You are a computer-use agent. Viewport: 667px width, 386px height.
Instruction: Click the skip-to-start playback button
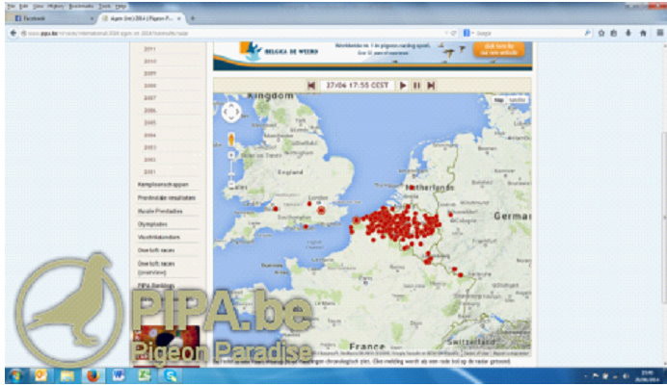[311, 86]
